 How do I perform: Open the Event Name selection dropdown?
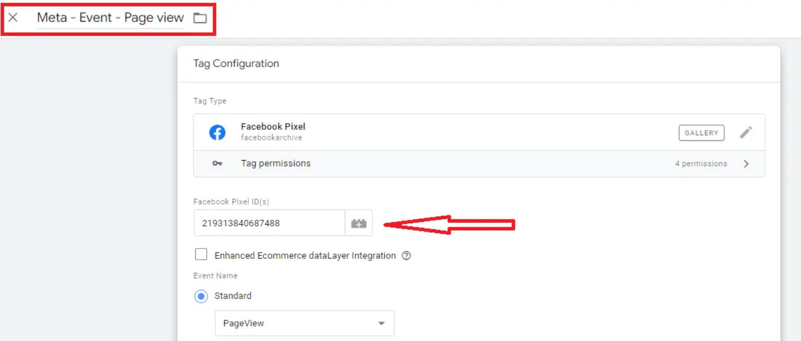(x=304, y=323)
